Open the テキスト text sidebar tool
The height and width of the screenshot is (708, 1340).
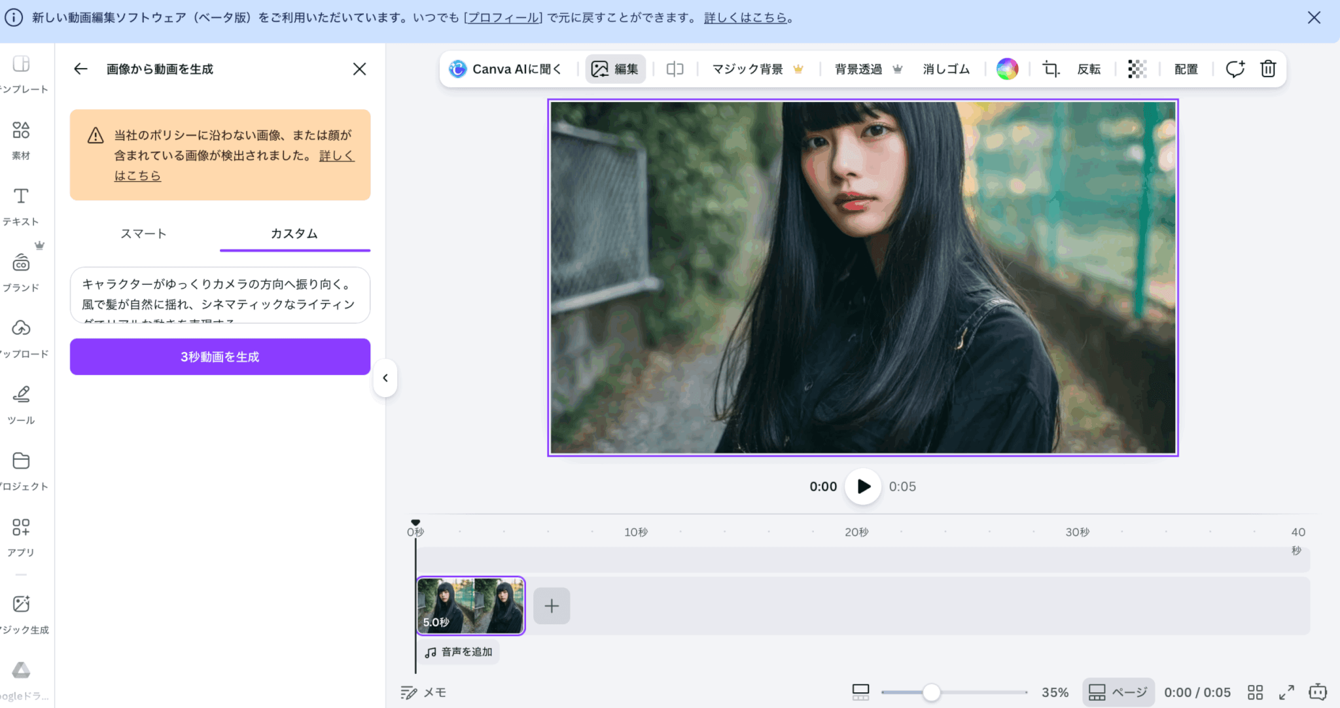[x=21, y=205]
